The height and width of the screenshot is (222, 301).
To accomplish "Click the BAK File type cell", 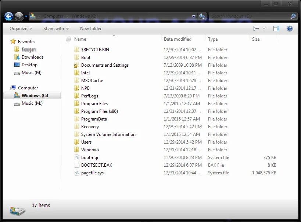I will pos(216,165).
